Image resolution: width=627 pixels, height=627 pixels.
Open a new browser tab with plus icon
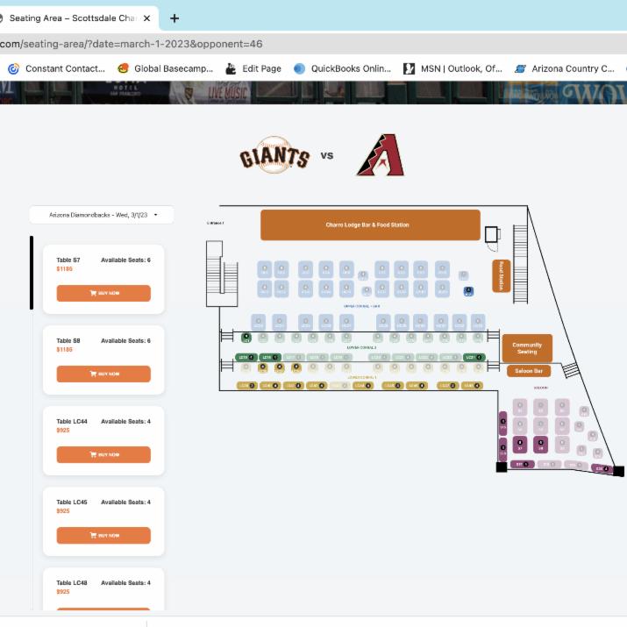(x=175, y=18)
